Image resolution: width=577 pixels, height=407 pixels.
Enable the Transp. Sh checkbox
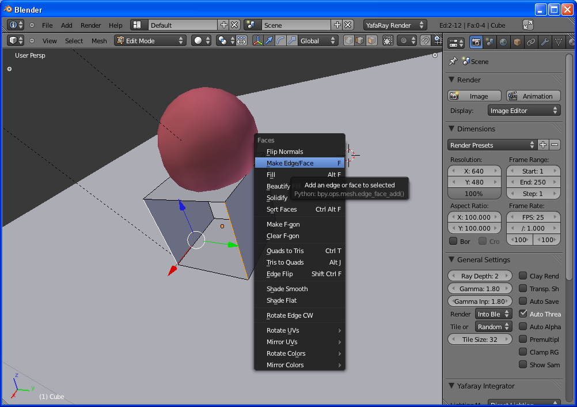(x=522, y=288)
